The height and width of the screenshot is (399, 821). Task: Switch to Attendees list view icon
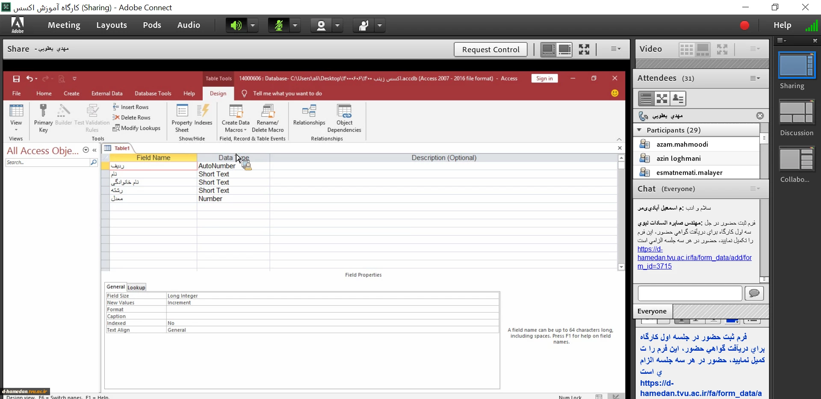[646, 99]
